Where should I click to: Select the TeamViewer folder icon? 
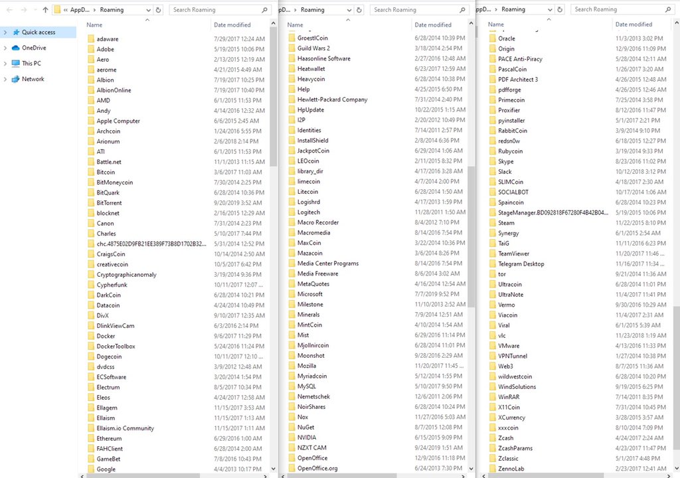pos(492,254)
